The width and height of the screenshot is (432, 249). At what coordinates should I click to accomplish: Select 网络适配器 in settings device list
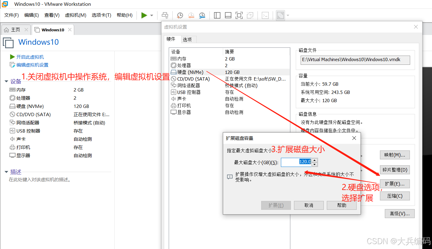[x=230, y=85]
